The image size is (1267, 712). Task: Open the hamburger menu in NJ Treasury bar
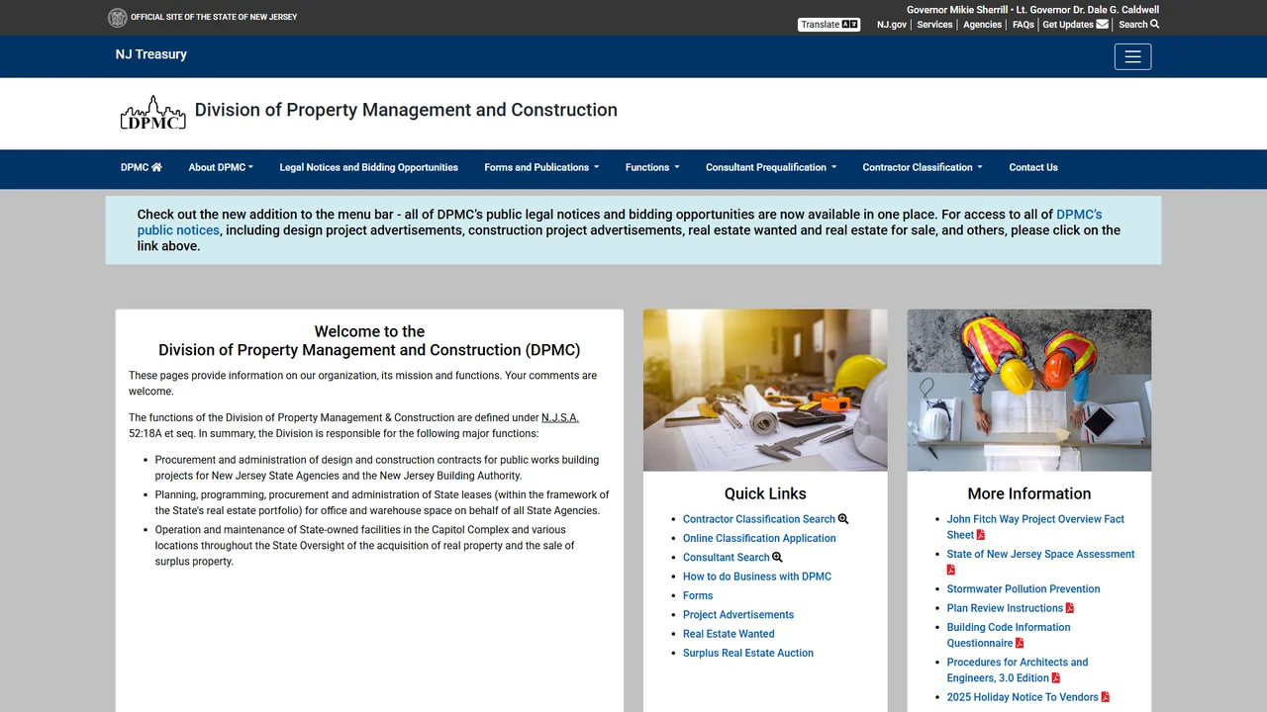(x=1132, y=56)
